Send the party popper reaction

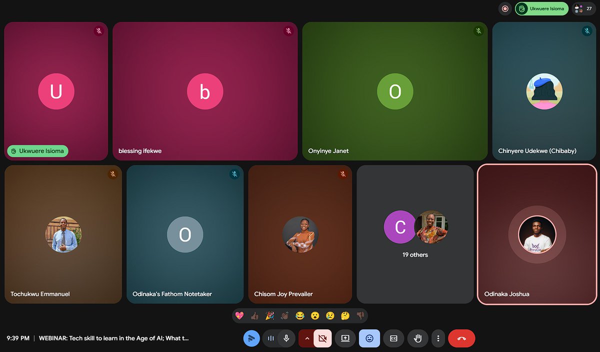click(269, 316)
